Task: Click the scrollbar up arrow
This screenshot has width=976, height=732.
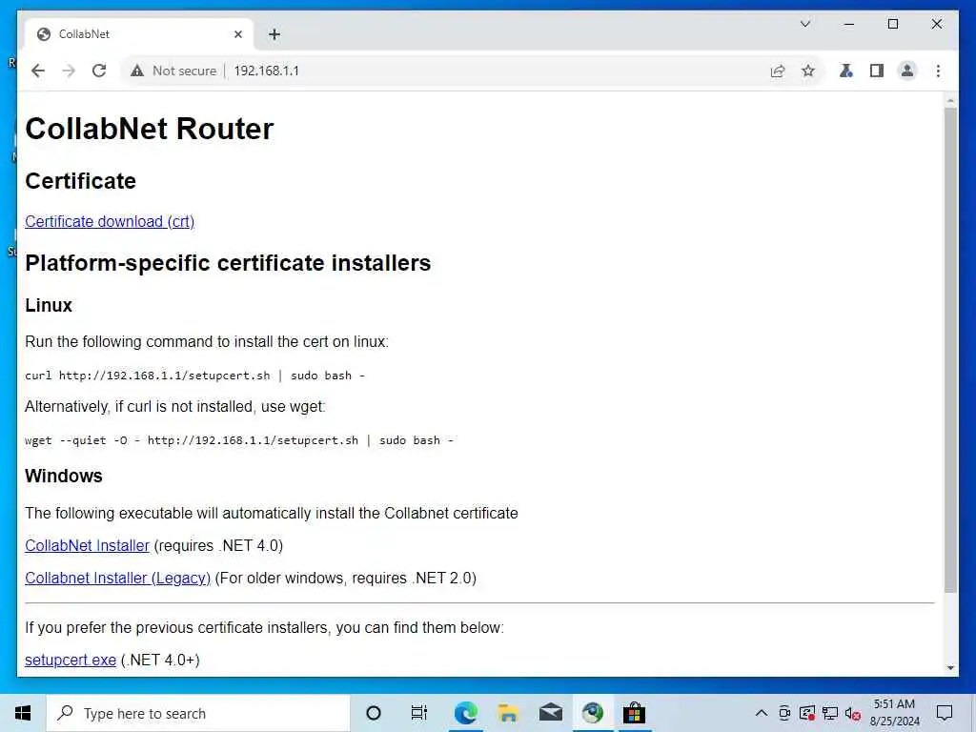Action: pyautogui.click(x=950, y=99)
